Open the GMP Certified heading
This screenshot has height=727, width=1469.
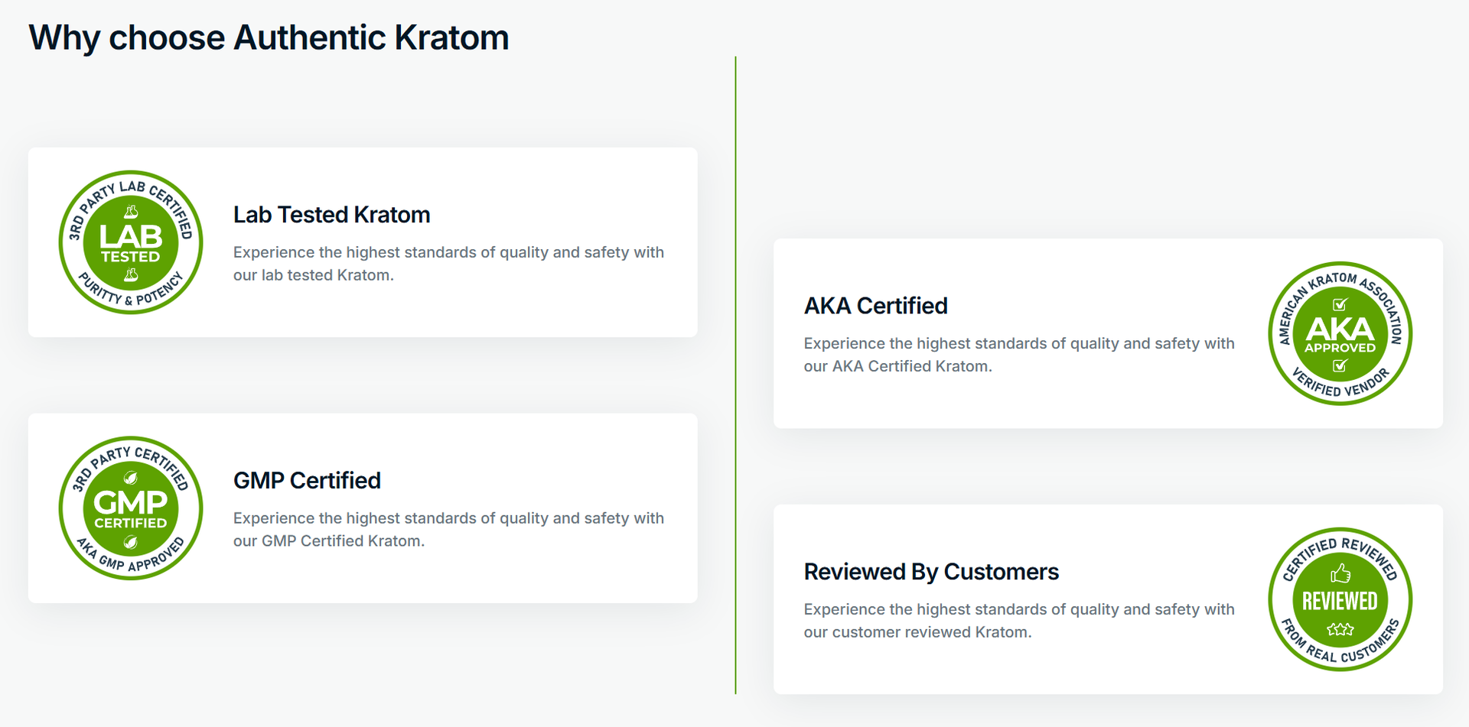coord(307,481)
